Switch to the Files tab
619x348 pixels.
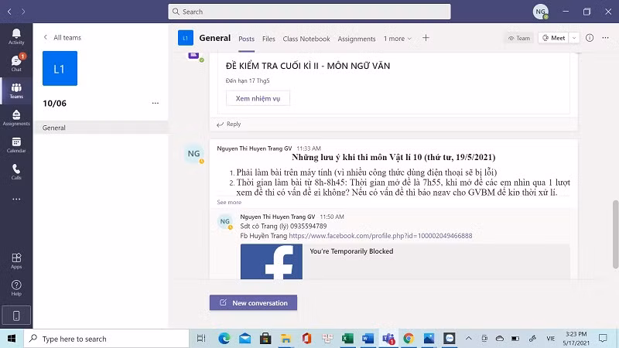pyautogui.click(x=268, y=39)
